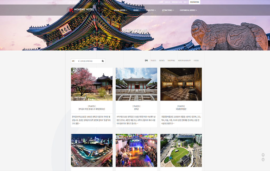270x171 pixels.
Task: Click the 경희궁 title link
Action: click(136, 109)
